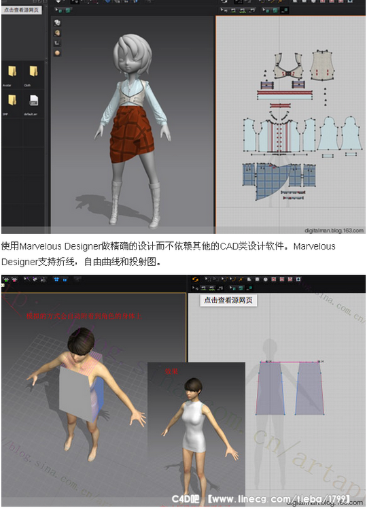Click the 点击查看源网页 button on the upper image
Screen dimensions: 367x510
point(22,10)
